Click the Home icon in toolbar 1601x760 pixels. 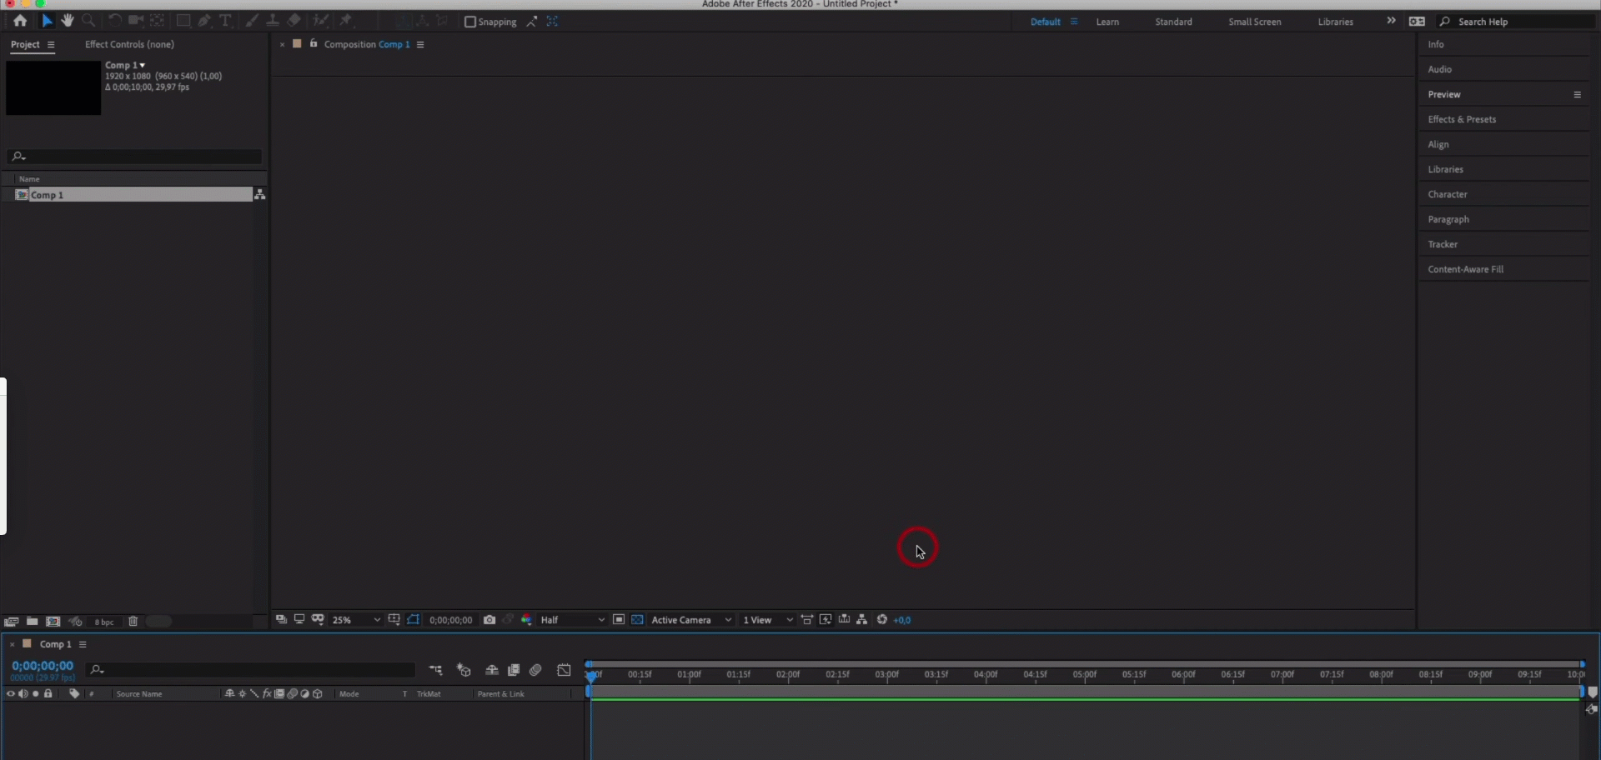pyautogui.click(x=20, y=21)
